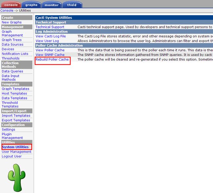The height and width of the screenshot is (193, 213).
Task: Open Data Sources page
Action: 12,44
